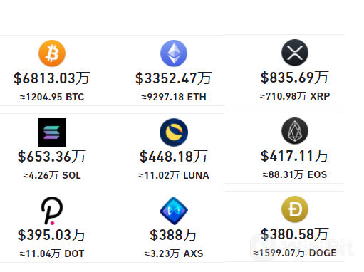Click the Terra LUNA moon icon
364x272 pixels.
pos(174,132)
